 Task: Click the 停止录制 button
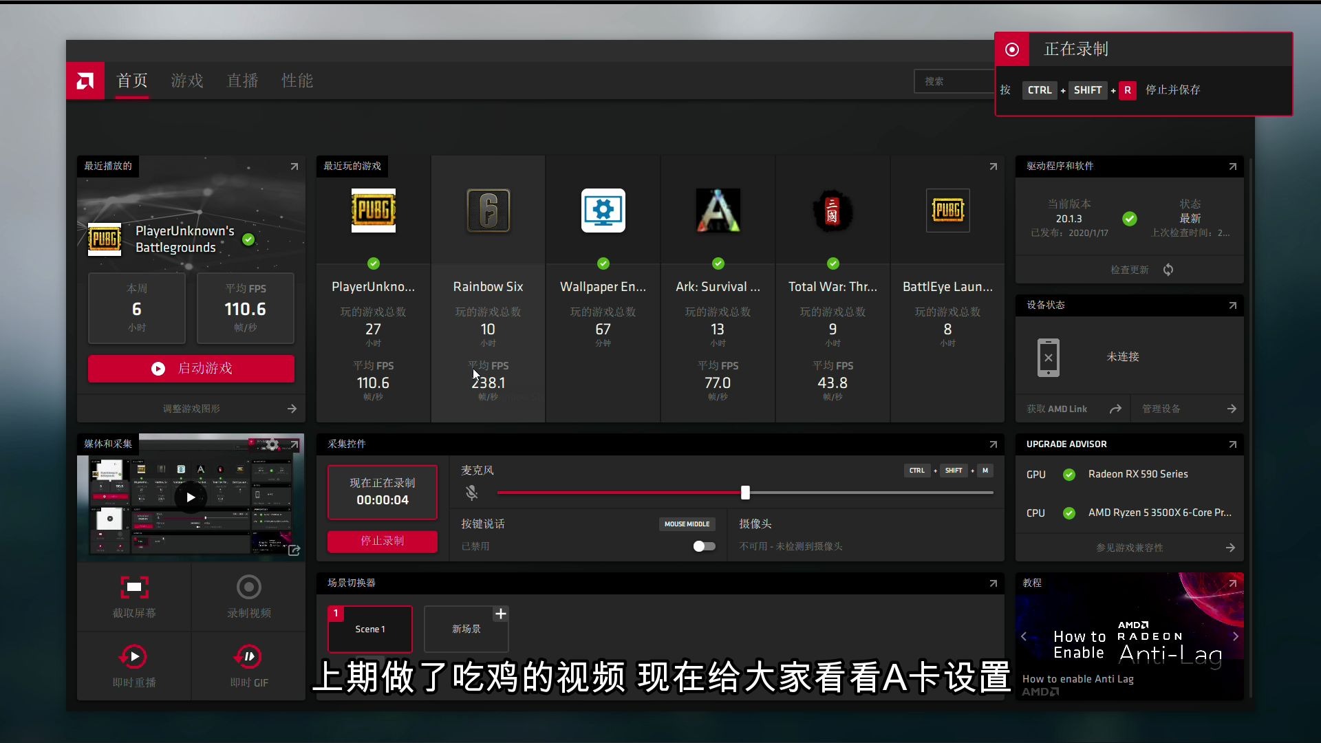pos(383,541)
